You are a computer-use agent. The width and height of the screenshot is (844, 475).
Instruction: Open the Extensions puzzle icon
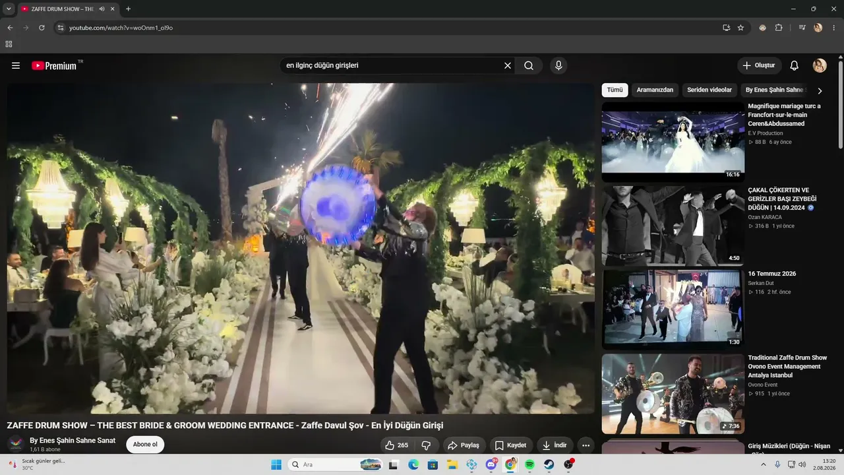pos(779,28)
